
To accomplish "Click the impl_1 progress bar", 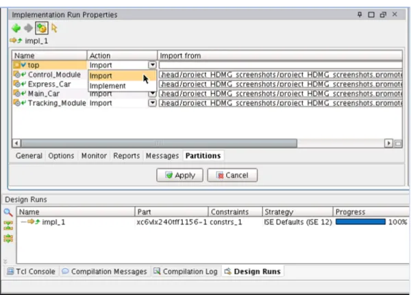I will click(361, 222).
